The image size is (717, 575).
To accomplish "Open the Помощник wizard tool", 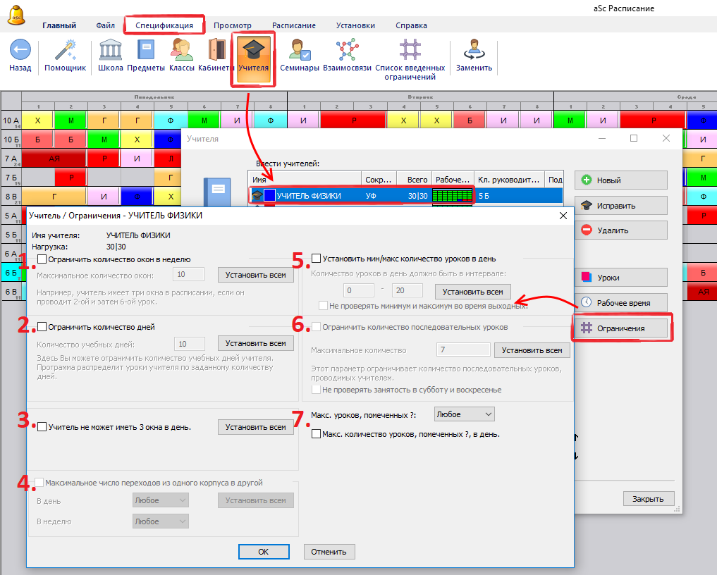I will click(x=65, y=51).
